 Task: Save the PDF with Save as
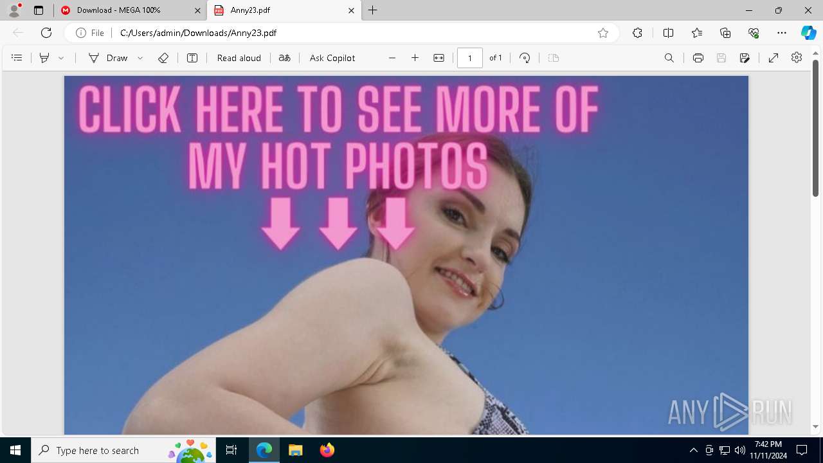pyautogui.click(x=745, y=58)
